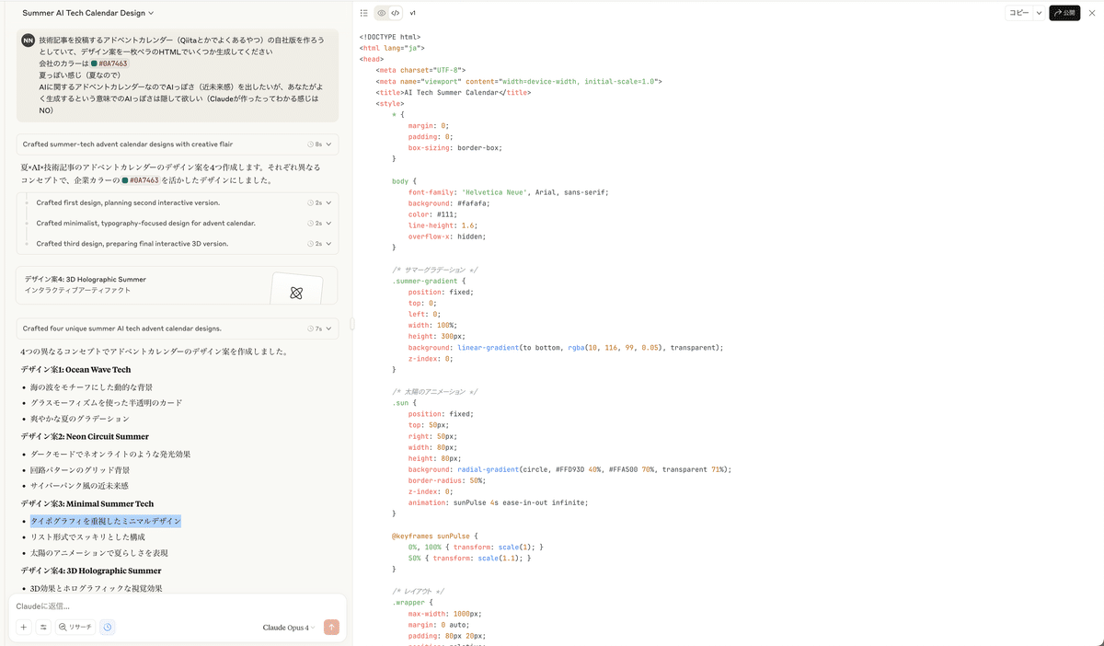Image resolution: width=1104 pixels, height=646 pixels.
Task: Click the '@keyframes sunPulse {' code line
Action: pos(437,536)
